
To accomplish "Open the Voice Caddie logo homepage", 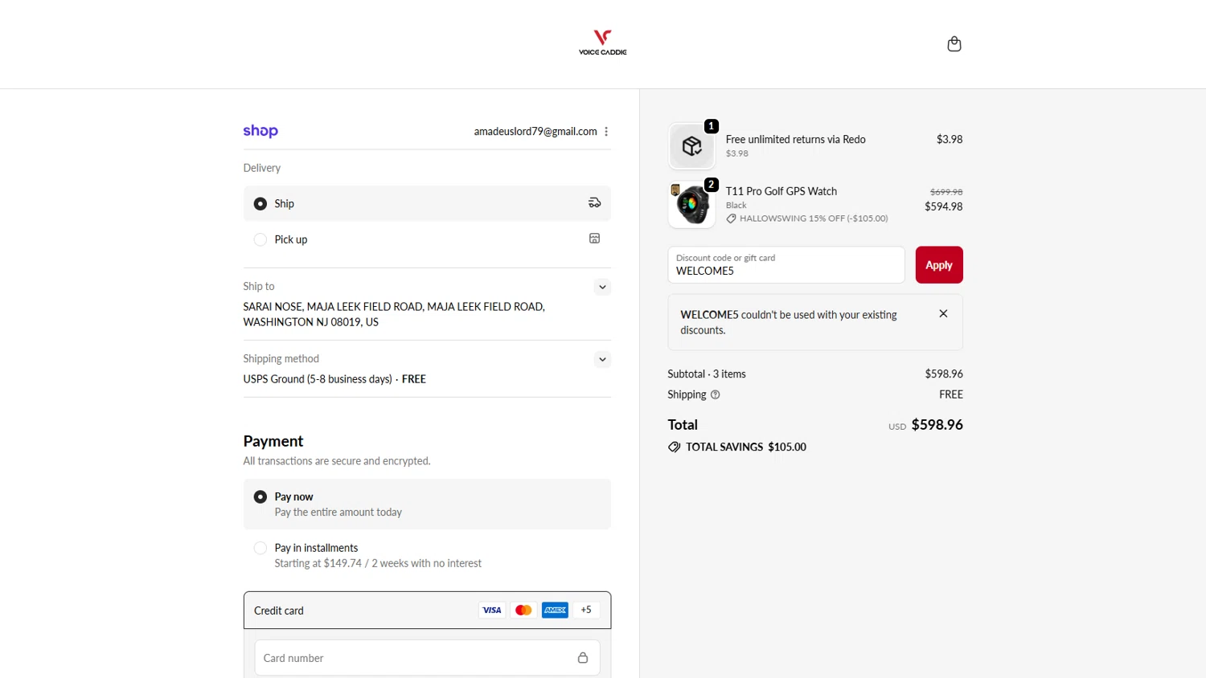I will click(x=602, y=43).
